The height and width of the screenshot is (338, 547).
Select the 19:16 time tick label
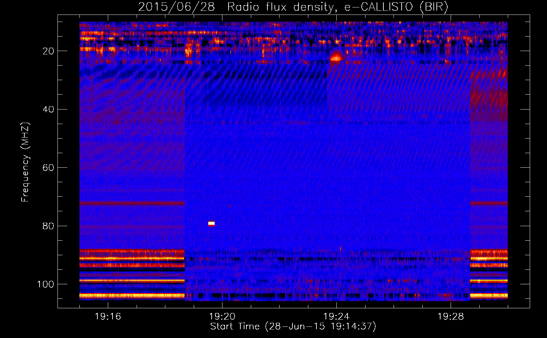coord(108,317)
